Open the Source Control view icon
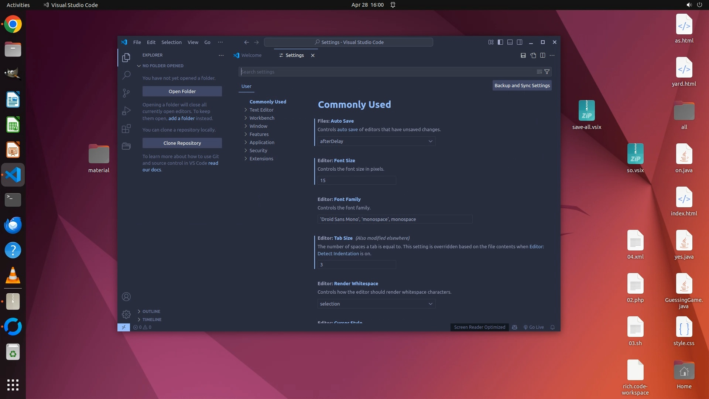Screen dimensions: 709x399 pyautogui.click(x=126, y=93)
